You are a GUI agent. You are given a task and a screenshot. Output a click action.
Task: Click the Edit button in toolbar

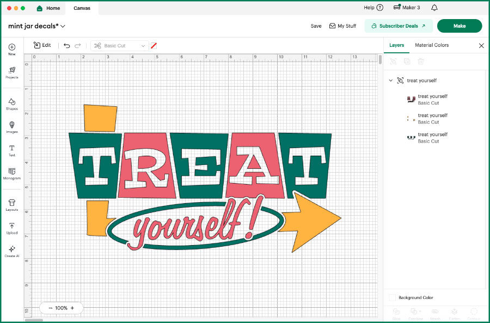(x=42, y=45)
